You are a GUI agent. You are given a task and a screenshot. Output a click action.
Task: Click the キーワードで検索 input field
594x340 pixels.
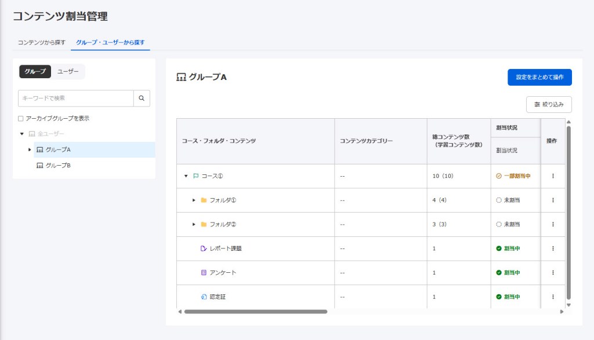[76, 98]
